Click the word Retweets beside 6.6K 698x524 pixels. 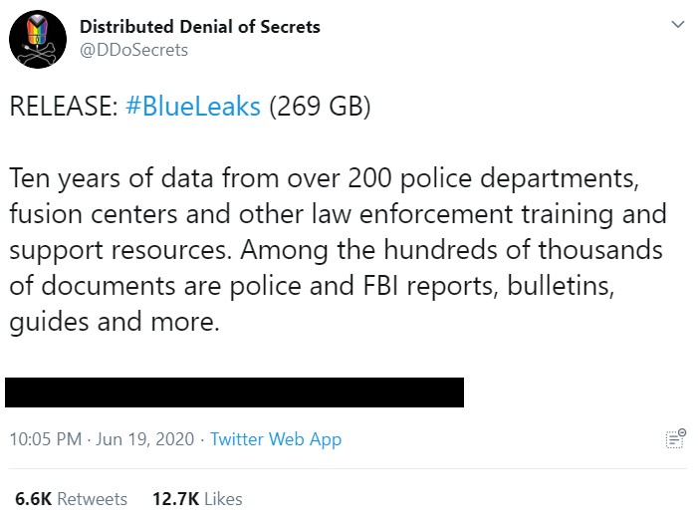click(93, 499)
